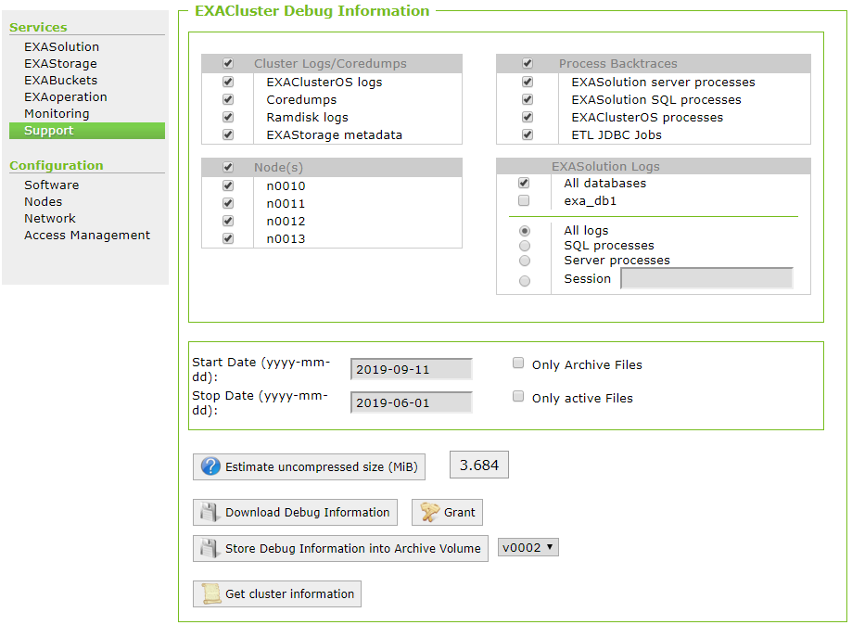Uncheck the Coredumps checkbox

point(228,99)
